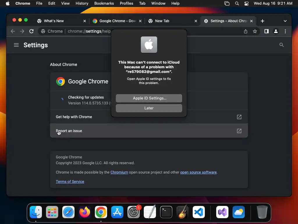
Task: Open Trash from the dock
Action: (x=262, y=212)
